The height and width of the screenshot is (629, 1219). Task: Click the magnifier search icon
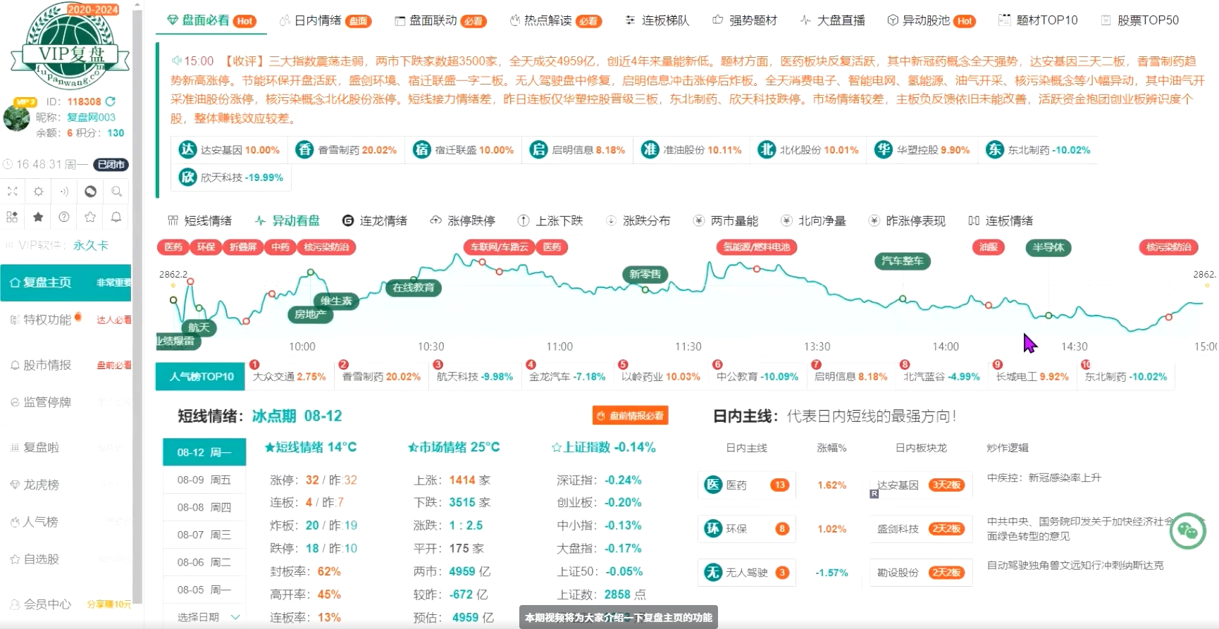(x=116, y=191)
